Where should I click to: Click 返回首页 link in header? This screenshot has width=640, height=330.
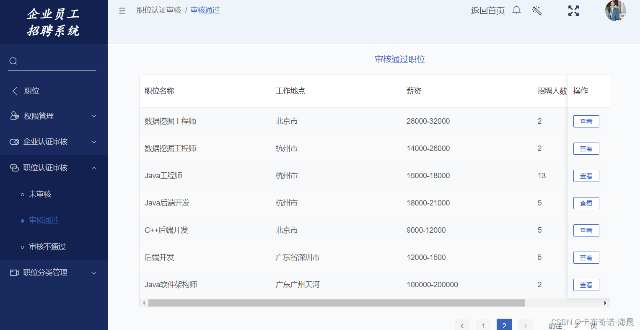pyautogui.click(x=487, y=10)
